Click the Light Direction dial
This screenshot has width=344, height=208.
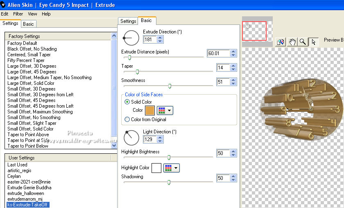(x=131, y=138)
